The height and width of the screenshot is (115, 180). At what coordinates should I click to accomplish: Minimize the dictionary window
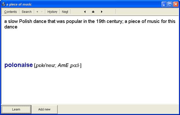[164, 4]
